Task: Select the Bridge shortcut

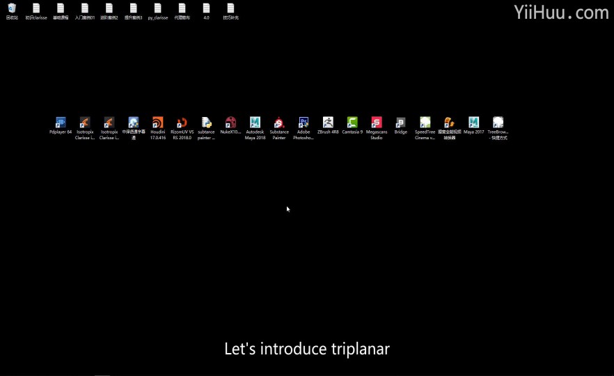Action: pyautogui.click(x=400, y=125)
